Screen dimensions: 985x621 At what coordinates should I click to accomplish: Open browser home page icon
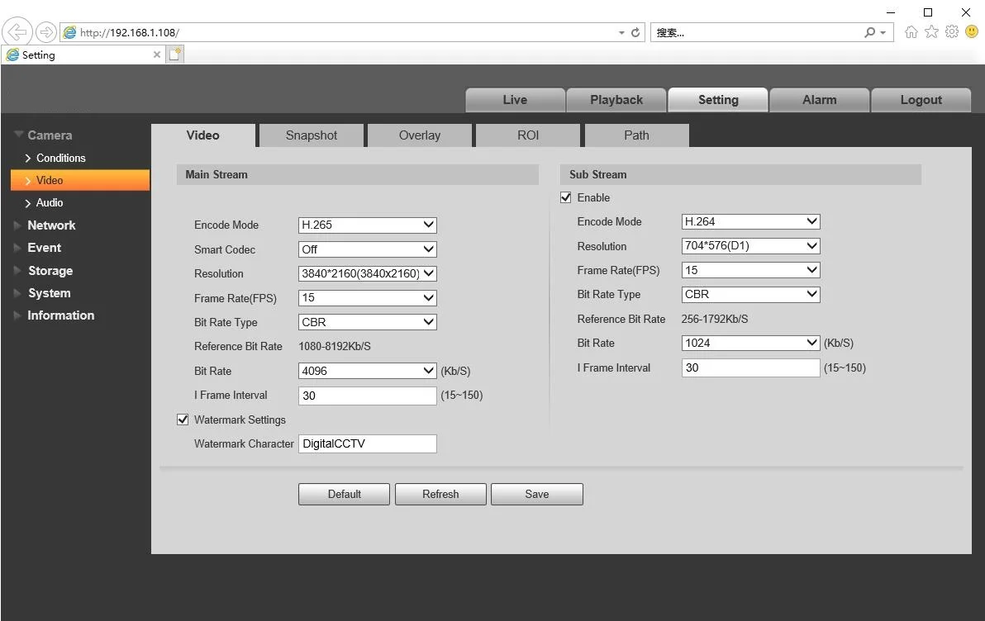911,31
